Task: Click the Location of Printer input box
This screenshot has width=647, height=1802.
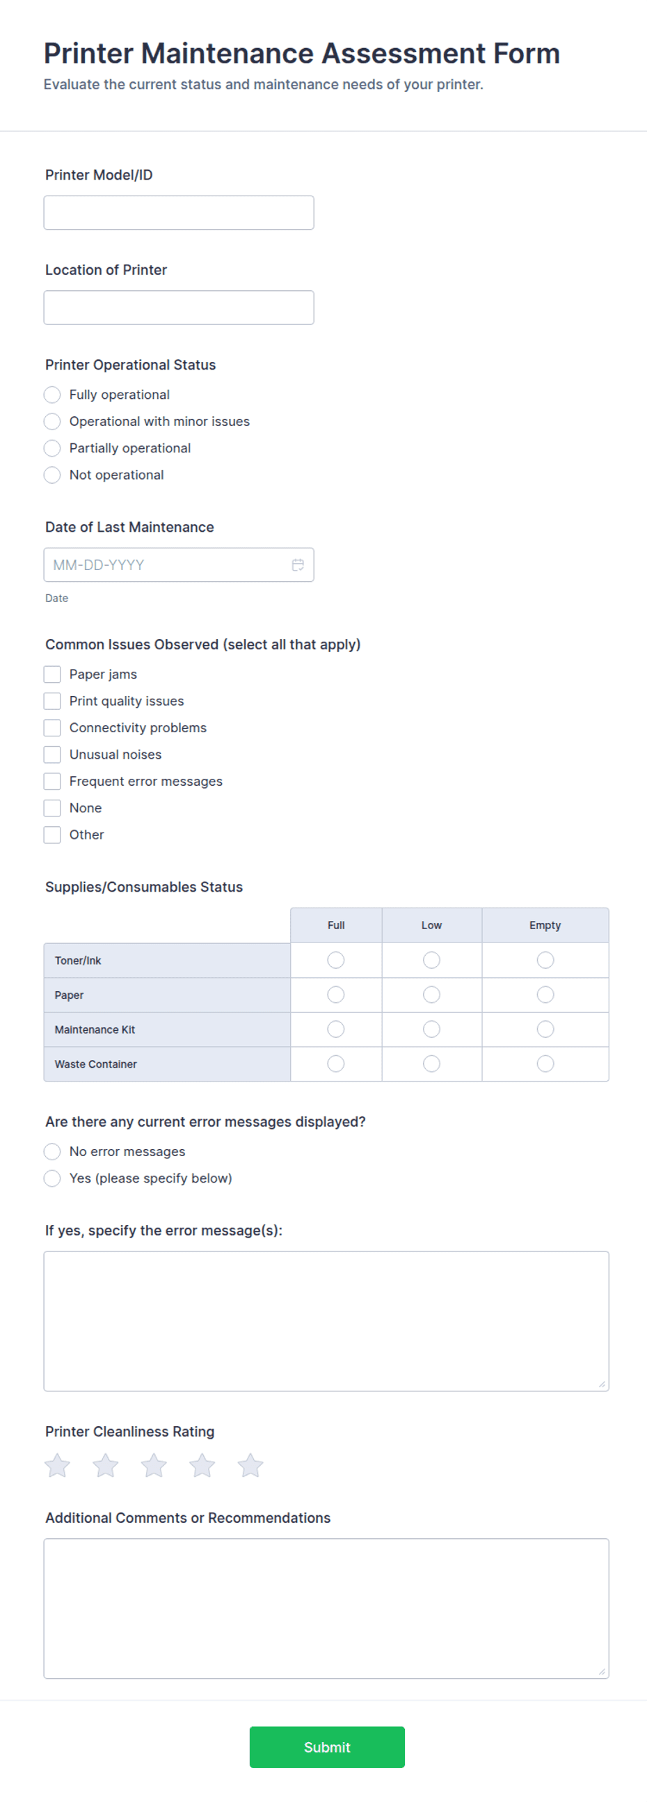Action: [179, 308]
